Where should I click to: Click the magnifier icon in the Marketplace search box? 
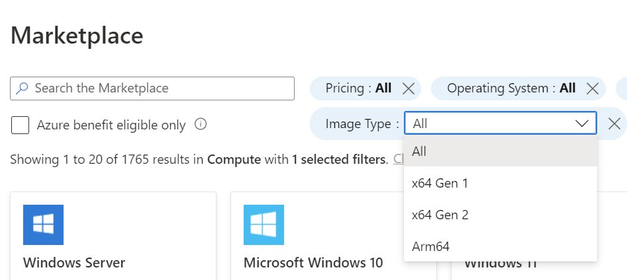click(x=22, y=88)
